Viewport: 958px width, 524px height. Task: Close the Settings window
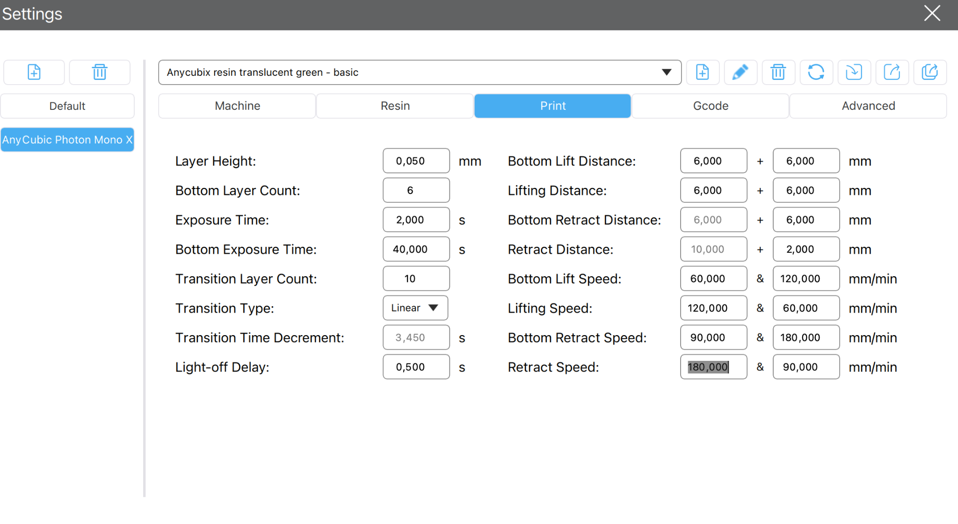click(932, 14)
